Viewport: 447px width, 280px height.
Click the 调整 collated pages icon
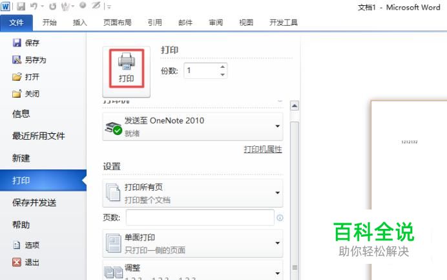(x=114, y=272)
